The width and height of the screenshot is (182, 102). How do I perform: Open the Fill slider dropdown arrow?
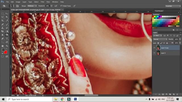pyautogui.click(x=180, y=43)
